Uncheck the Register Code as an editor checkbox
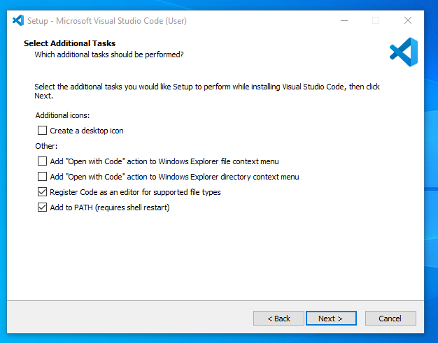438x343 pixels. (42, 191)
